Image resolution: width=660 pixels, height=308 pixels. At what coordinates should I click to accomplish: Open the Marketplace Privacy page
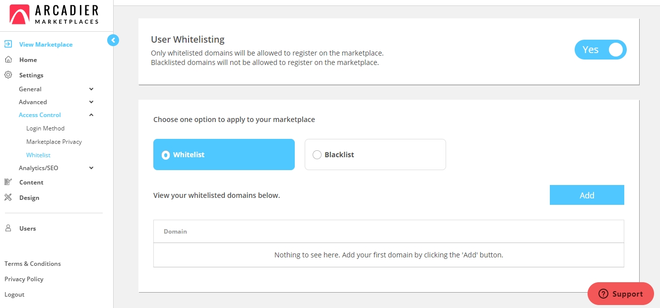[54, 142]
